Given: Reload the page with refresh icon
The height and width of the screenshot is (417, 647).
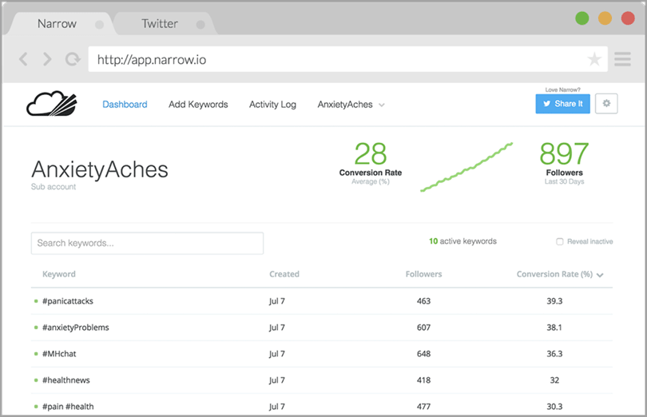Looking at the screenshot, I should tap(73, 59).
